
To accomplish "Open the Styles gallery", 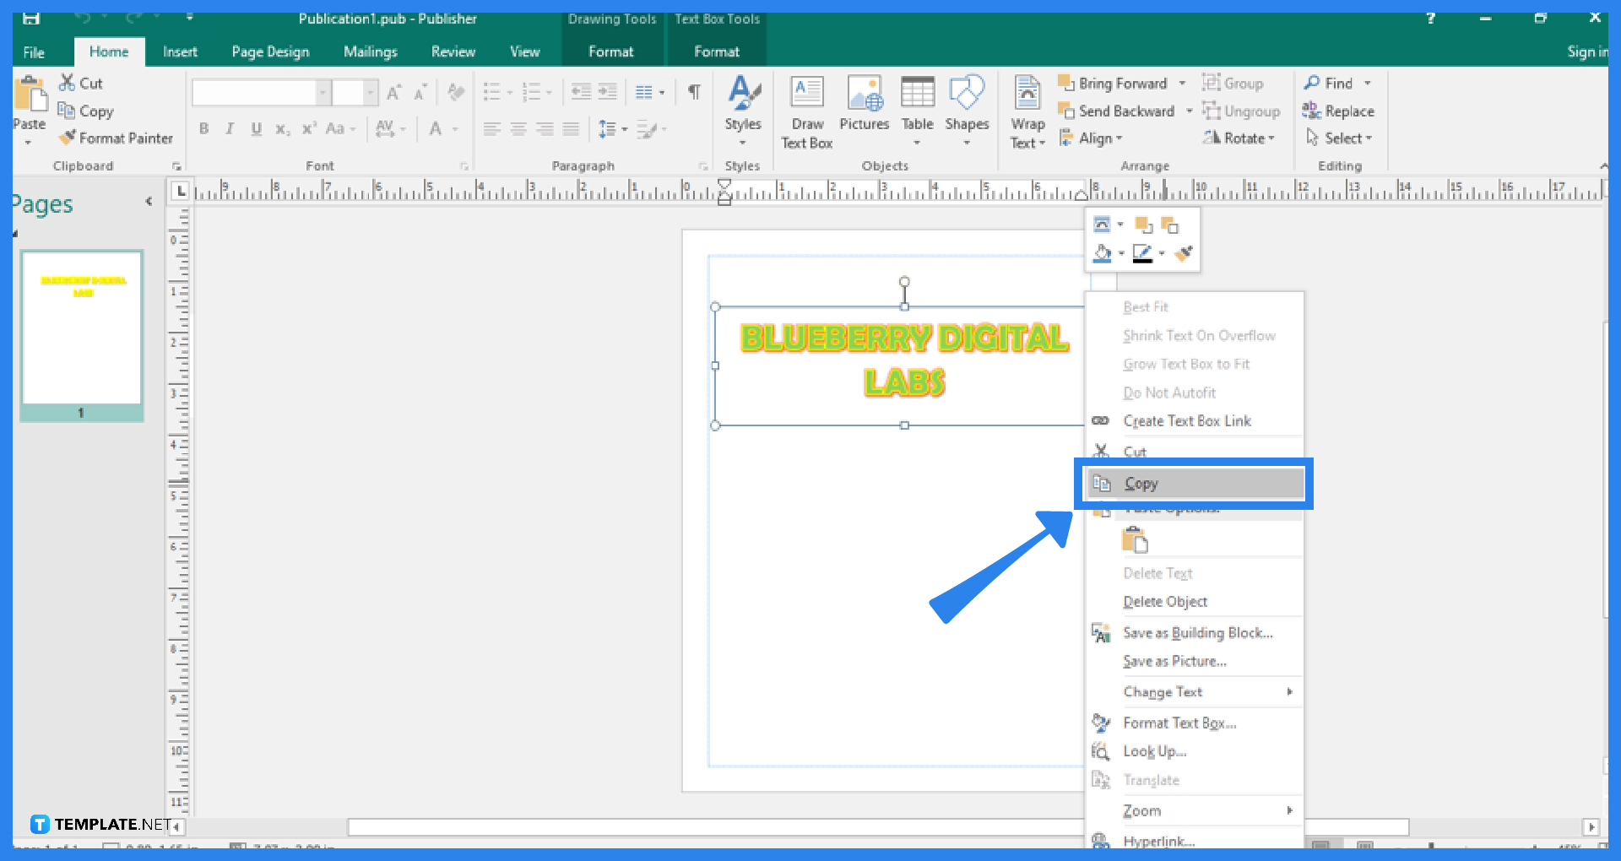I will 742,110.
